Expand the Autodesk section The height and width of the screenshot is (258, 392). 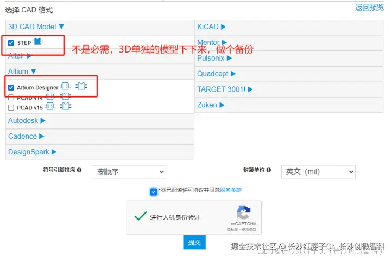click(27, 121)
